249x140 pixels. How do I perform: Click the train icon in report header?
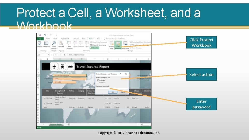coord(62,67)
